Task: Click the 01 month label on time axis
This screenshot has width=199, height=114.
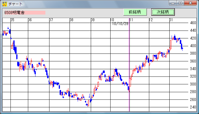Action: (x=171, y=20)
